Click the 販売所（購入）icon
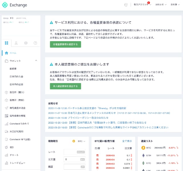183x171 pixels. [6, 92]
